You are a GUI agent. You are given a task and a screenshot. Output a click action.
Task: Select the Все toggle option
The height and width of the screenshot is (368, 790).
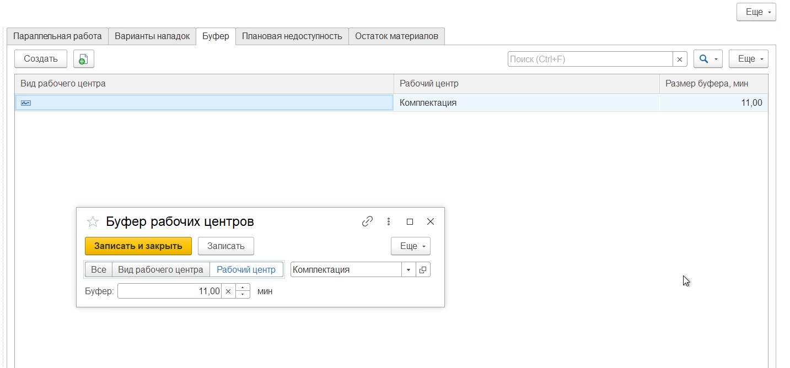[99, 269]
